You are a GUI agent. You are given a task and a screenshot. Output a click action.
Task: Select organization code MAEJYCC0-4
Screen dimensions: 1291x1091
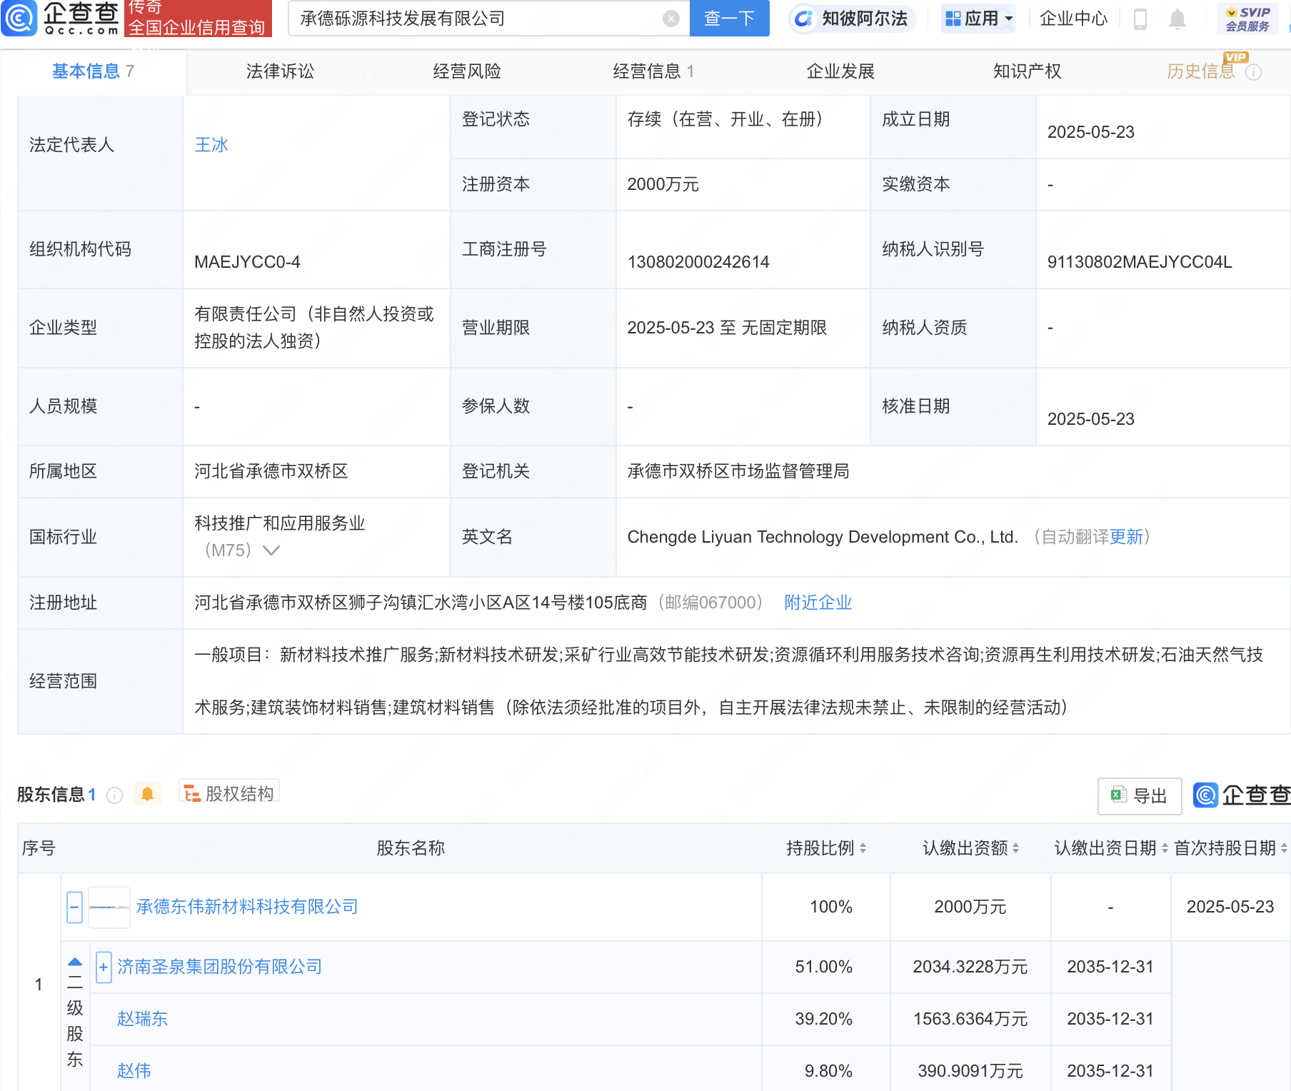coord(247,262)
